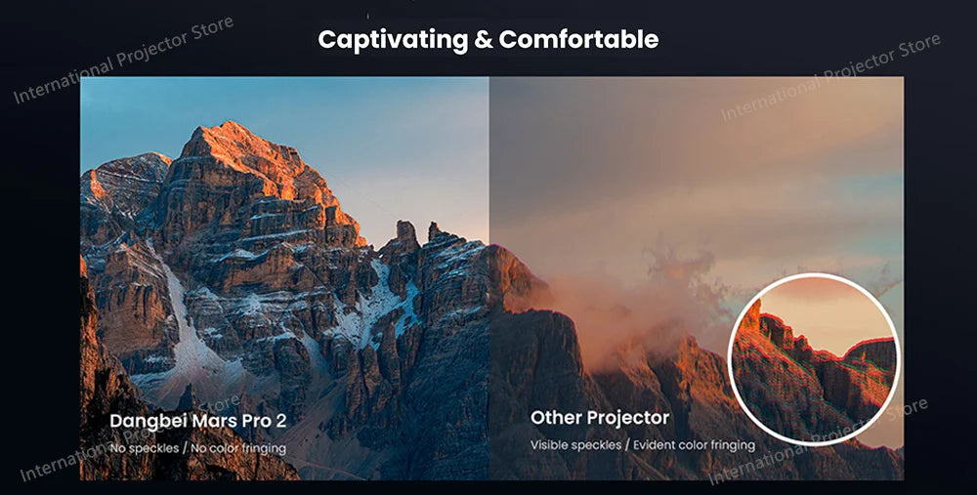977x495 pixels.
Task: Click the word Captivating in the title
Action: click(x=393, y=41)
